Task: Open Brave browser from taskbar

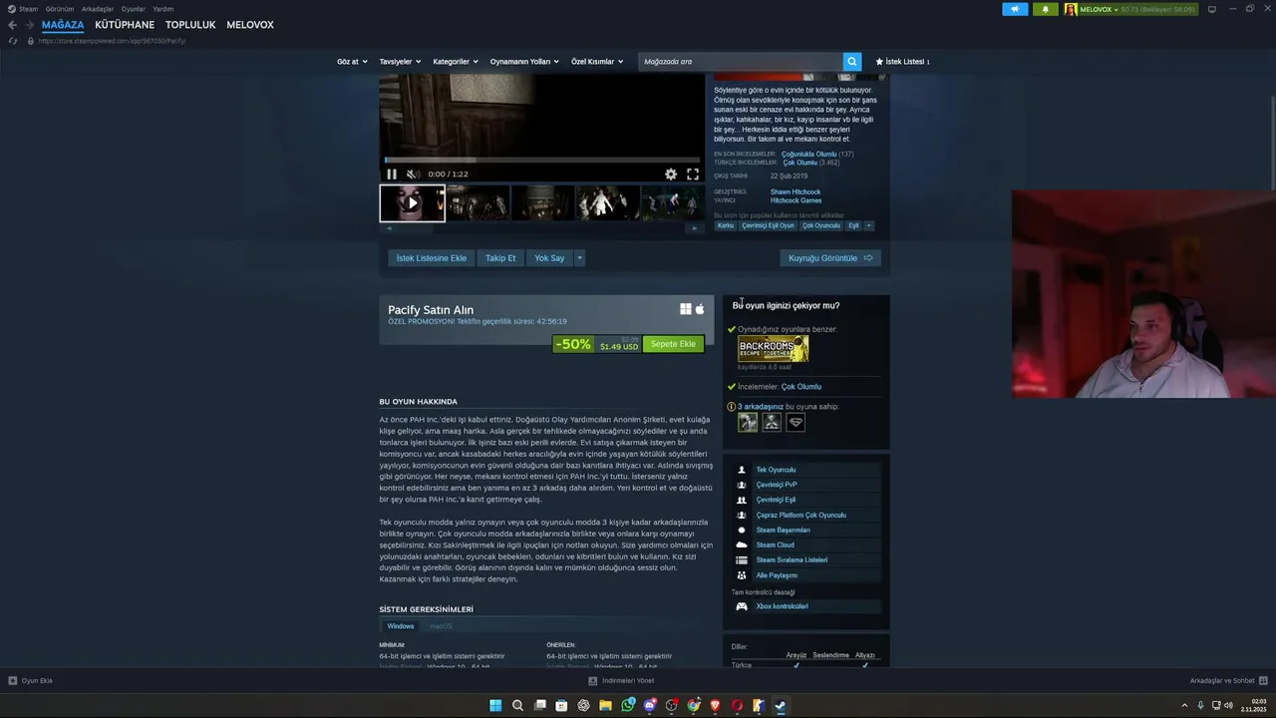Action: point(716,706)
